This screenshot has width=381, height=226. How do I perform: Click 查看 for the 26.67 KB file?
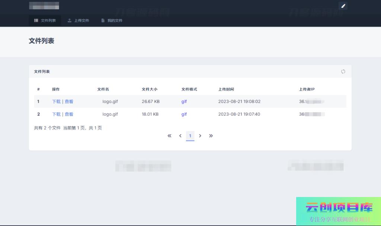tap(69, 101)
